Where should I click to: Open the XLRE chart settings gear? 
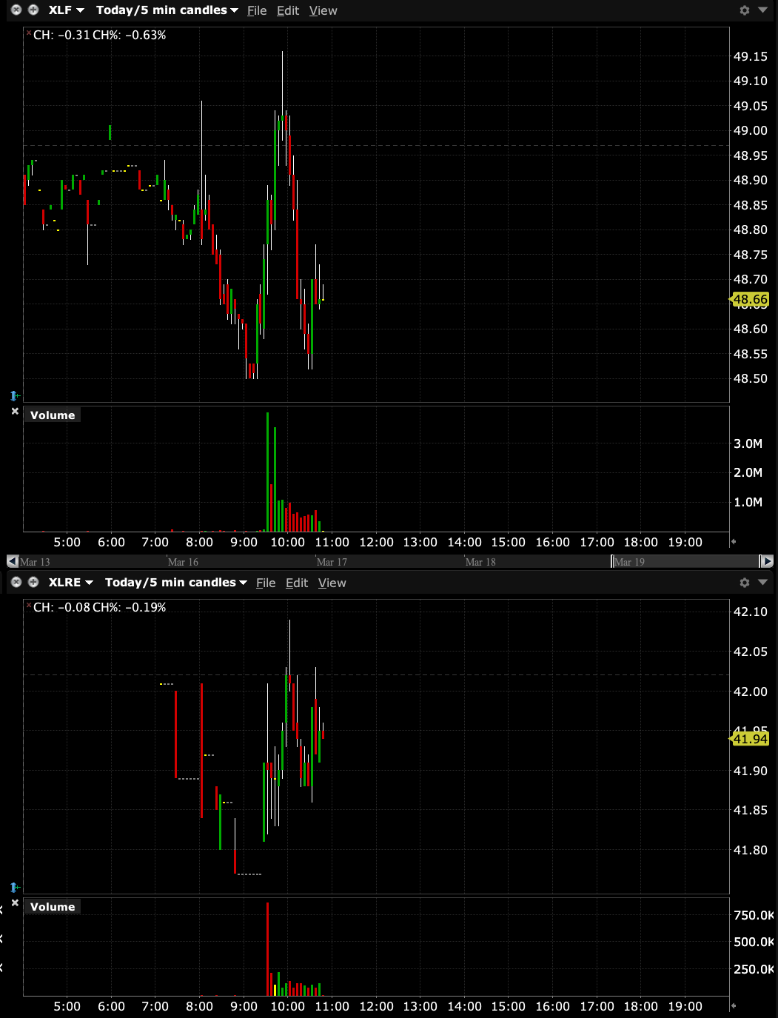click(745, 583)
